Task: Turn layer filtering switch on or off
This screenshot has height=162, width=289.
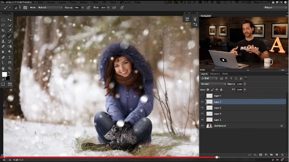Action: point(246,78)
